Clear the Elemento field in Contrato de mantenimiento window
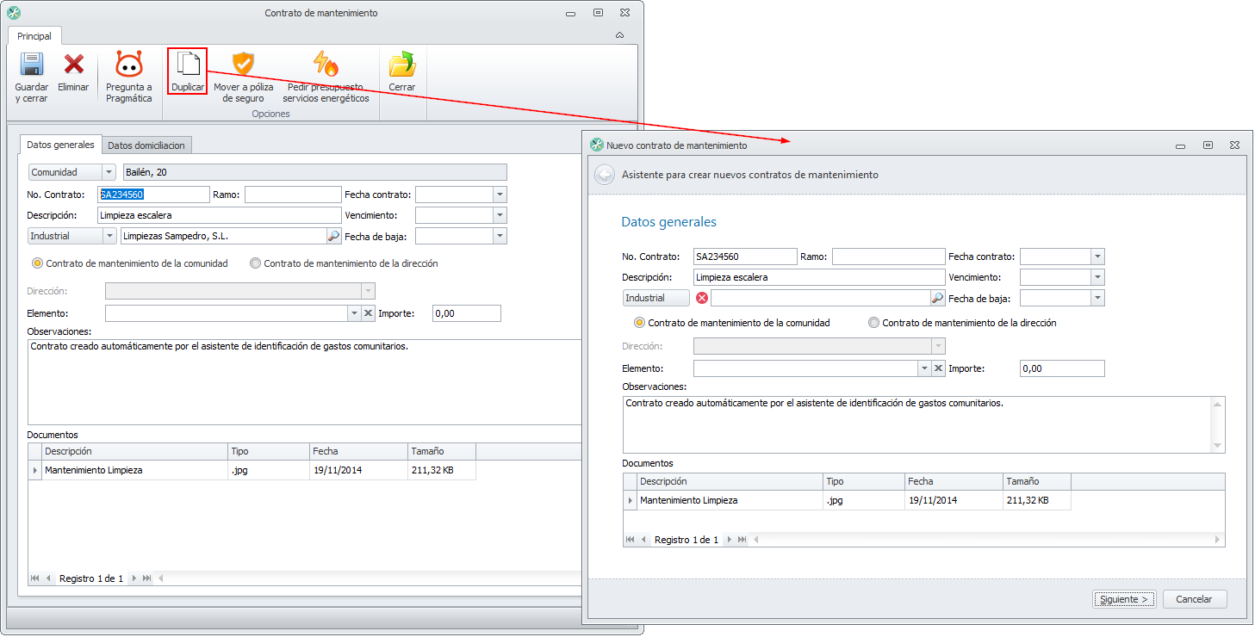1255x637 pixels. tap(368, 313)
